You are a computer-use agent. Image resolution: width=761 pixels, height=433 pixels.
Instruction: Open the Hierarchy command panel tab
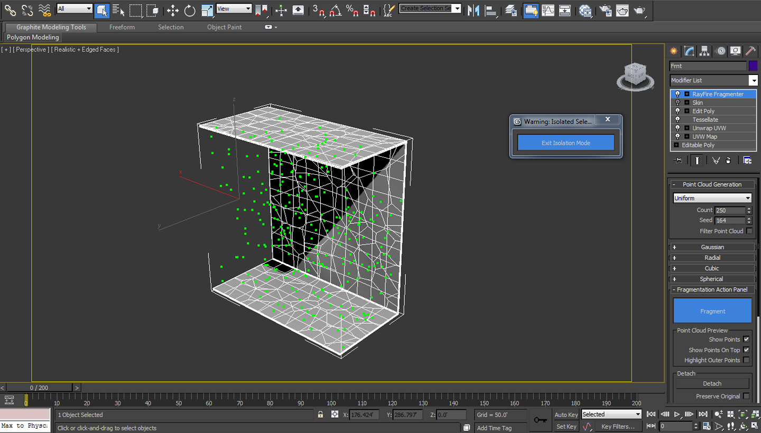click(704, 51)
